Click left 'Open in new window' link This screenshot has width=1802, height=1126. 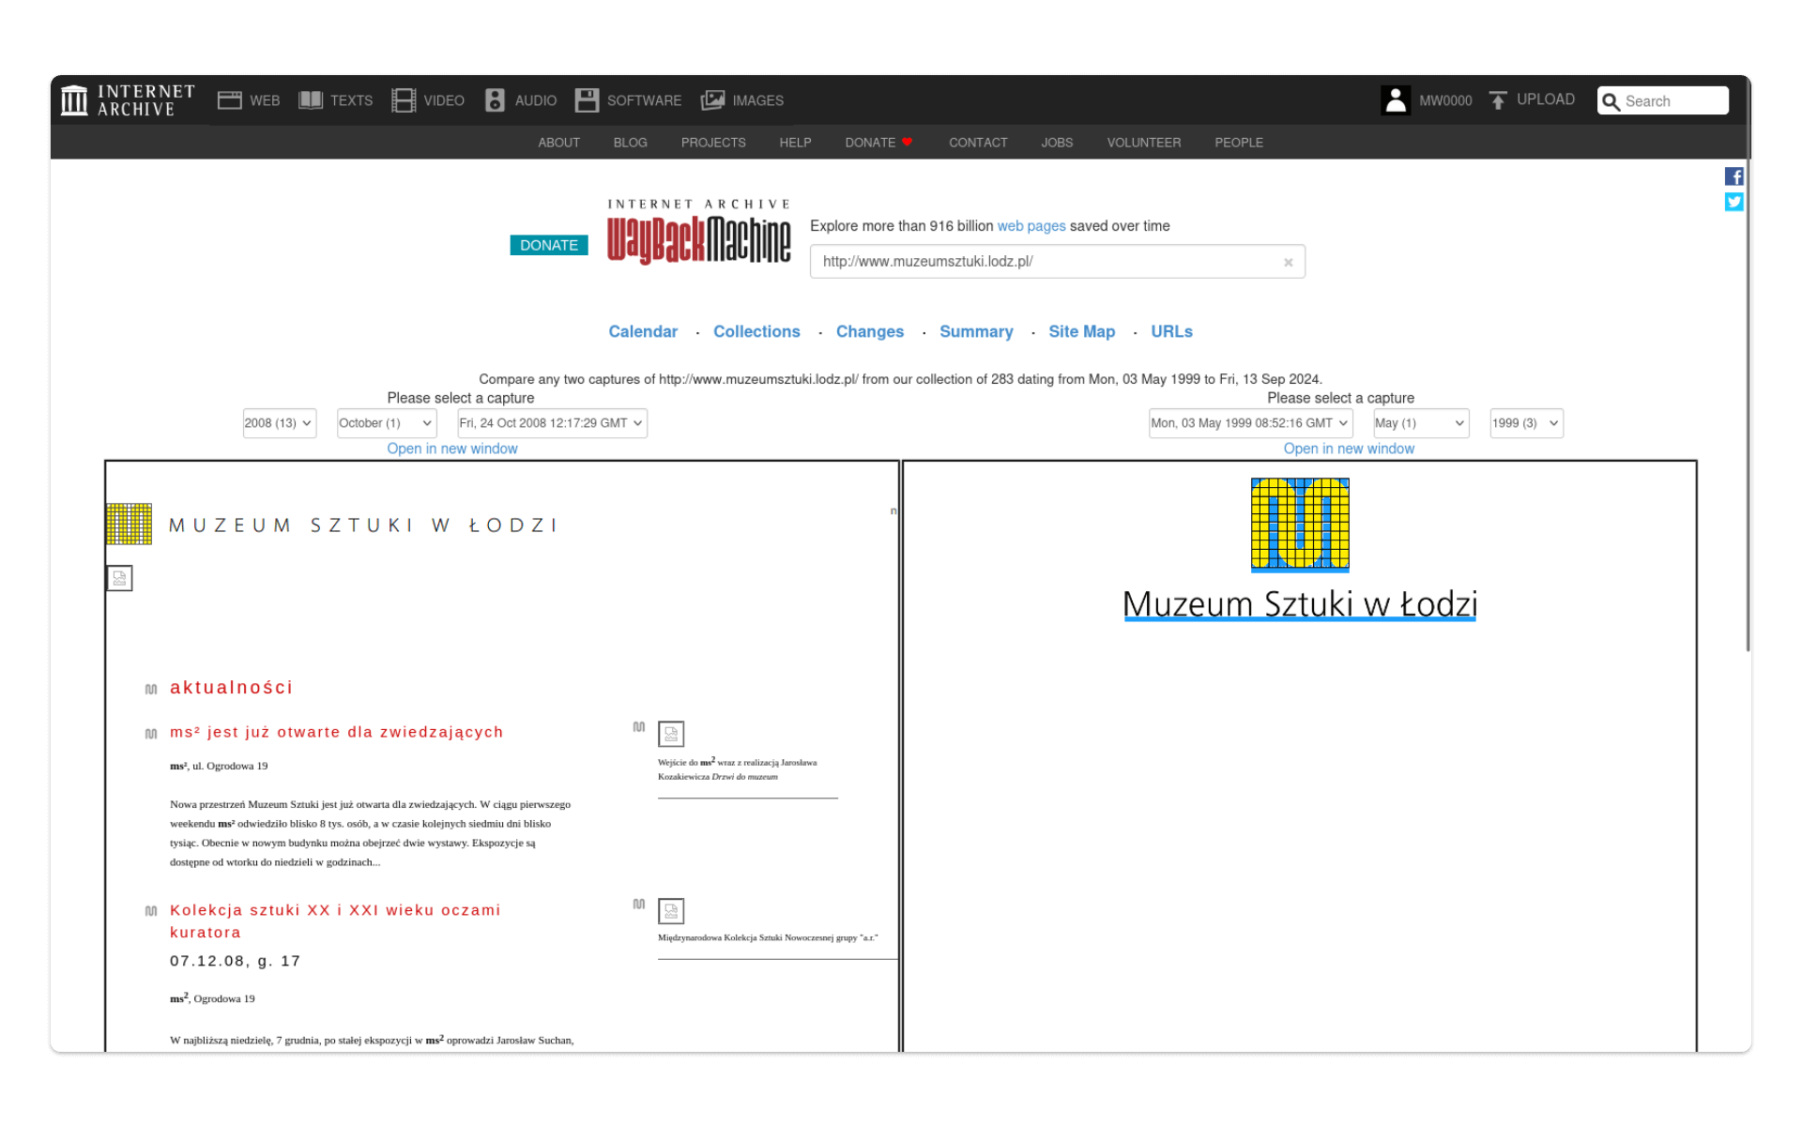[x=452, y=449]
